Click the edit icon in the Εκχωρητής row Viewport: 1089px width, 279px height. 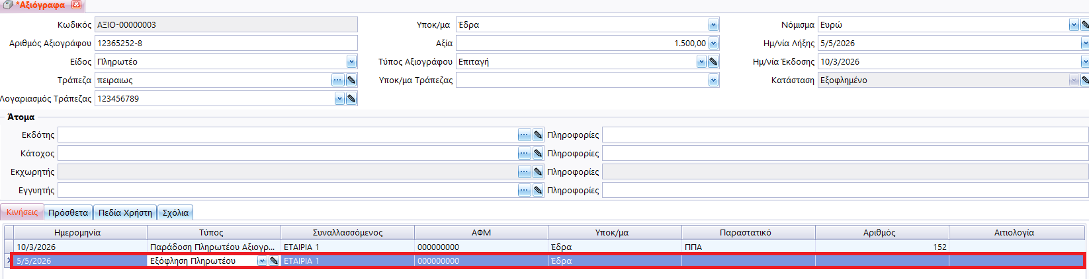(x=538, y=172)
